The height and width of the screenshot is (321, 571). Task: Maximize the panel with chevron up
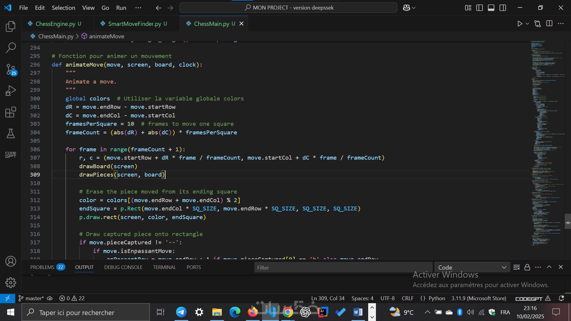pyautogui.click(x=549, y=267)
